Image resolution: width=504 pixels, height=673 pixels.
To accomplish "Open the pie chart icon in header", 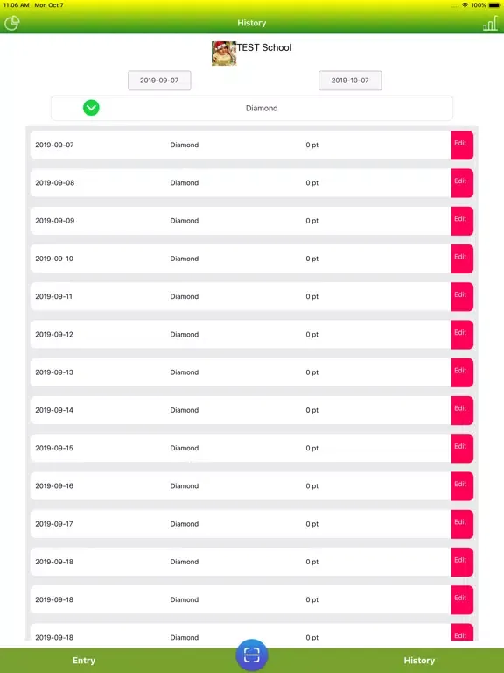I will [x=11, y=23].
